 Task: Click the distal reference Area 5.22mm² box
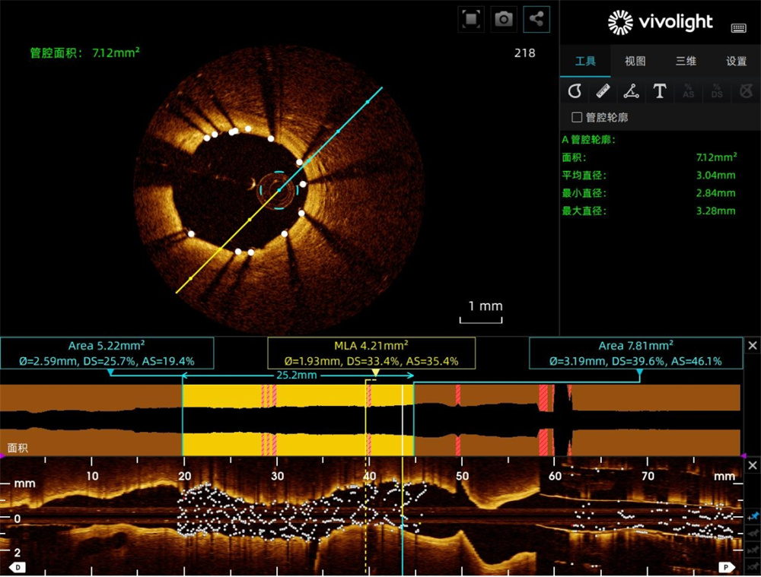pyautogui.click(x=107, y=353)
